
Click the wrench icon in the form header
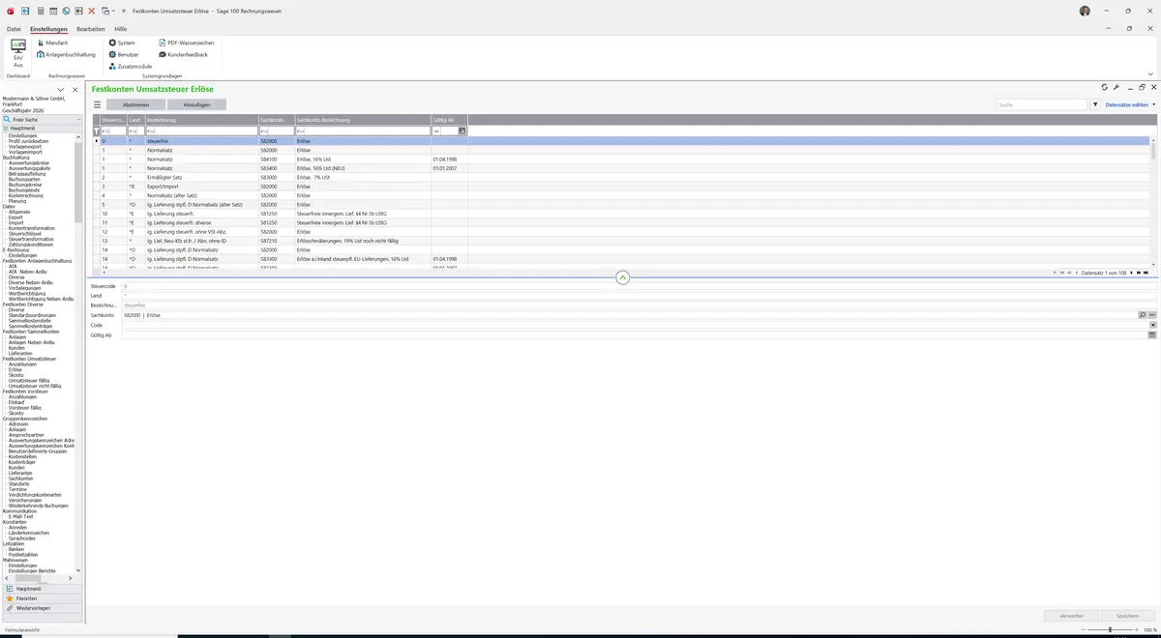tap(1116, 87)
